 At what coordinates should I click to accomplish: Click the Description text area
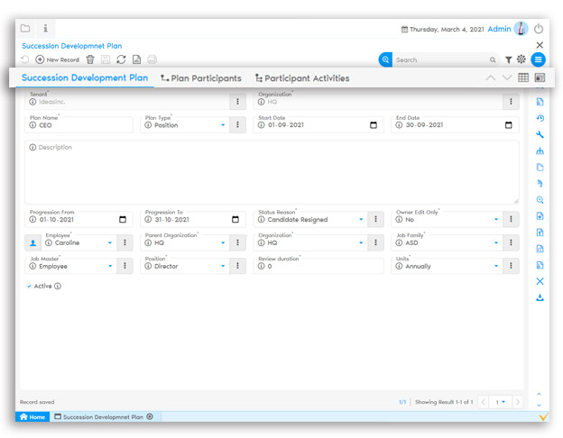[x=272, y=171]
